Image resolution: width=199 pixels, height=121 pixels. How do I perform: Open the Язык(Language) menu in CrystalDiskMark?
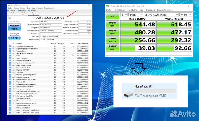pyautogui.click(x=165, y=10)
